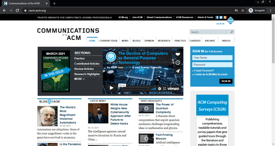Viewport: 275px width, 146px height.
Task: Select the HOME tab
Action: coord(92,41)
